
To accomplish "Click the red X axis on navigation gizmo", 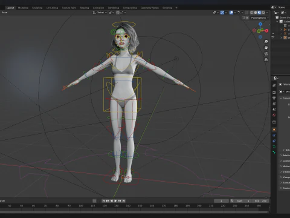I will [266, 31].
